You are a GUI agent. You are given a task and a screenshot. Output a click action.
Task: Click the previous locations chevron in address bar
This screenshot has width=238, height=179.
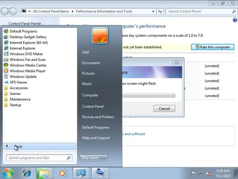(x=29, y=11)
